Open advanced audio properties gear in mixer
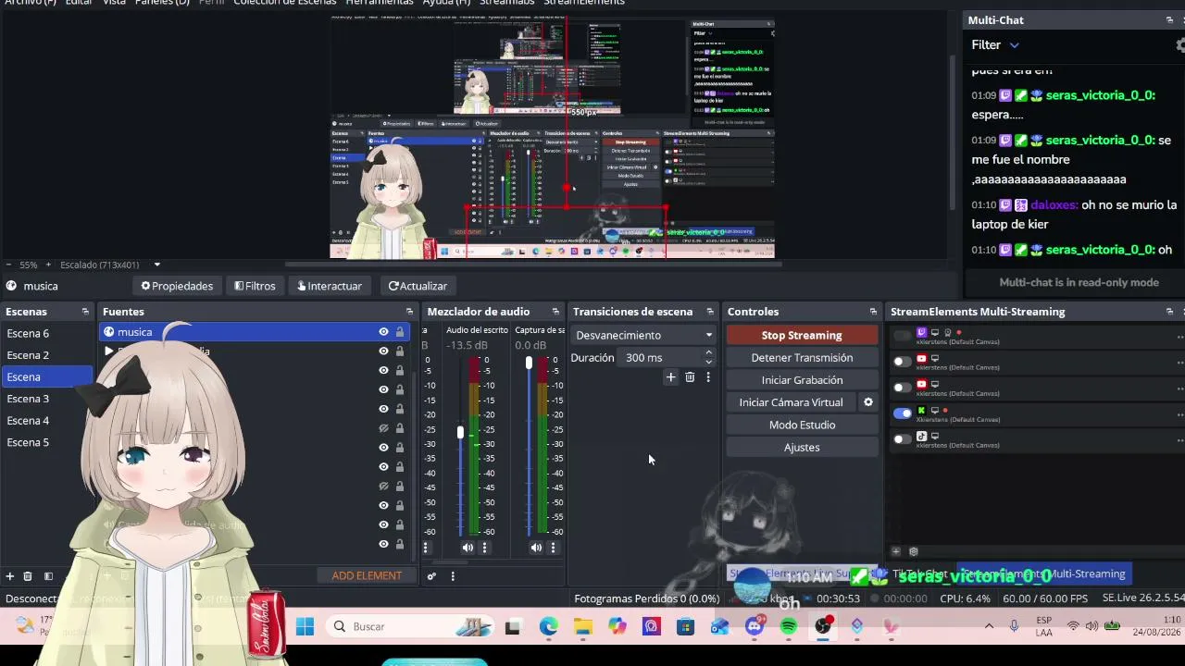The height and width of the screenshot is (666, 1185). pos(431,576)
